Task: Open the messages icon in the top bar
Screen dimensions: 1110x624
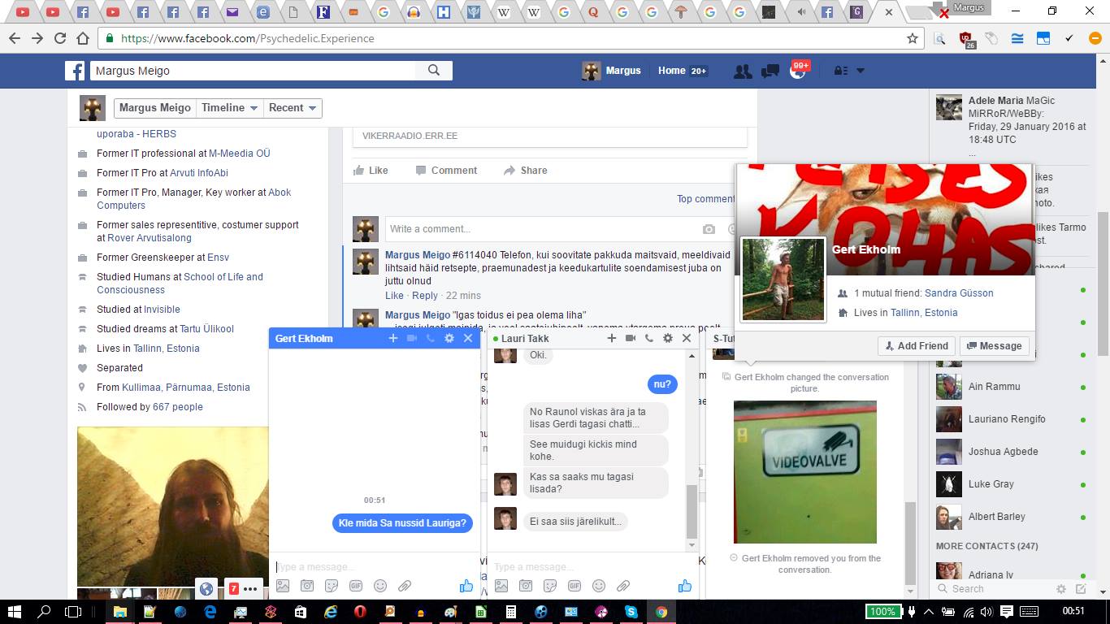Action: (770, 71)
